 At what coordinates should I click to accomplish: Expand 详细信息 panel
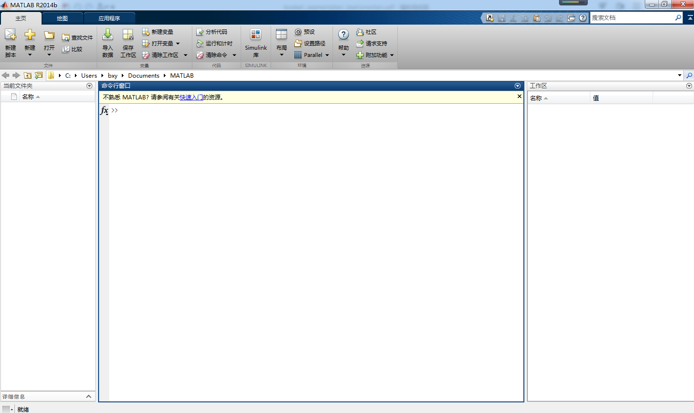pos(88,397)
